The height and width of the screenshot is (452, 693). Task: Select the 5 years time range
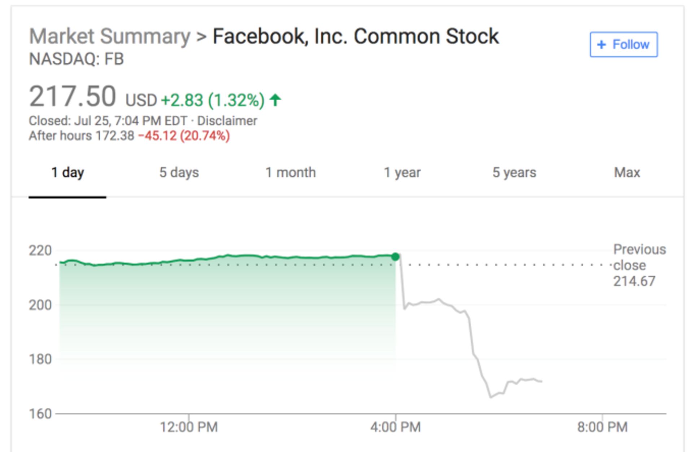pyautogui.click(x=515, y=173)
